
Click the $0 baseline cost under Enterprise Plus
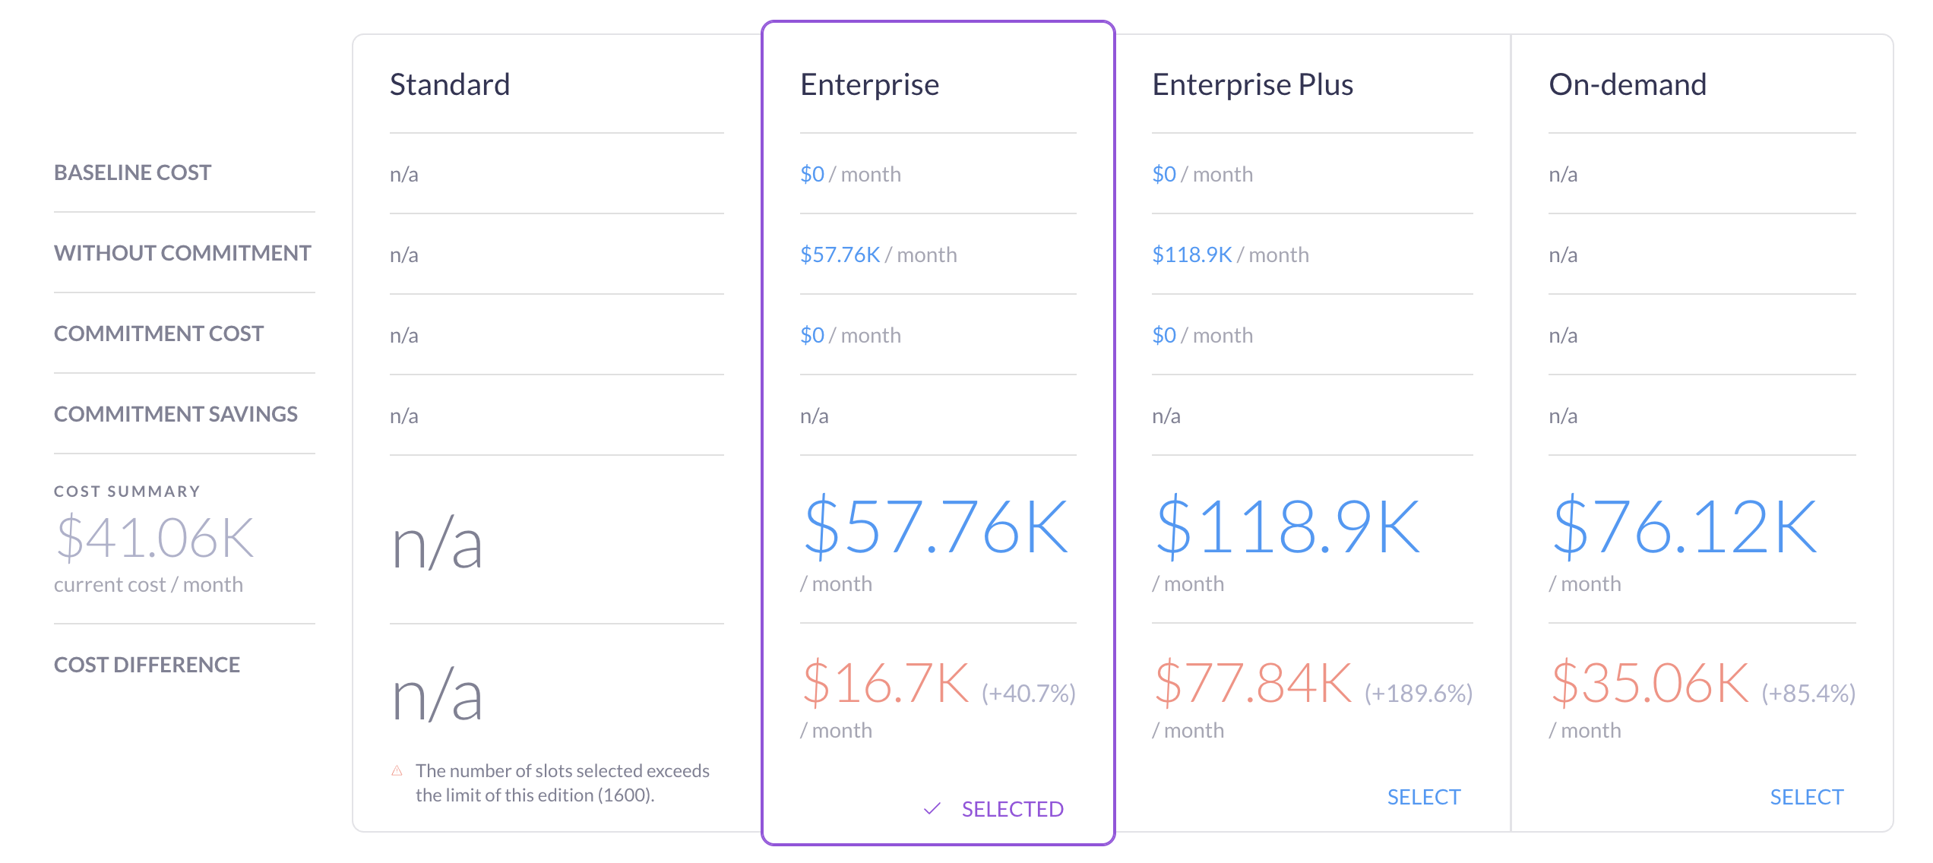tap(1165, 174)
